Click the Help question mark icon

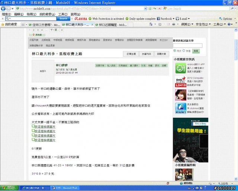tap(229, 24)
